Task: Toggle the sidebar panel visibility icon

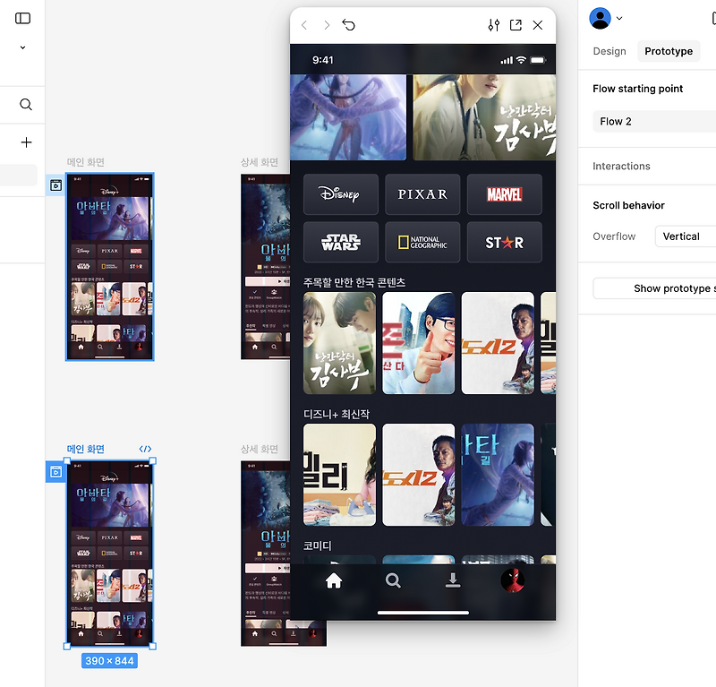Action: 21,17
